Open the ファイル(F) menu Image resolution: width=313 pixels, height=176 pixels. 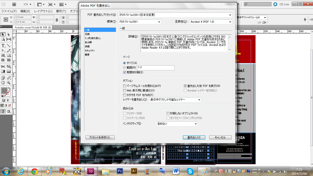point(9,11)
